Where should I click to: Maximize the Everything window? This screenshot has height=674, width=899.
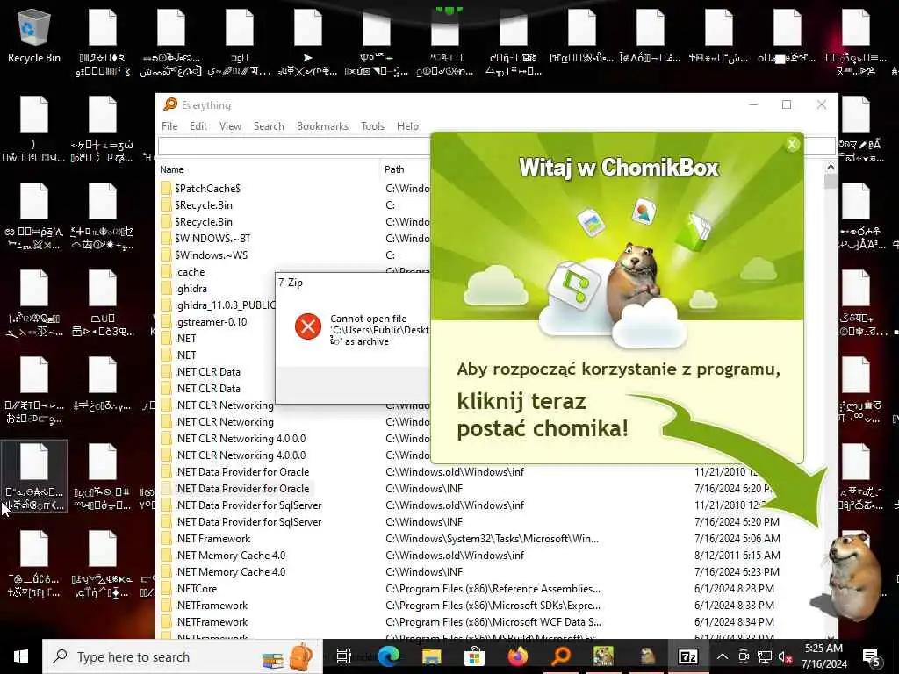787,104
